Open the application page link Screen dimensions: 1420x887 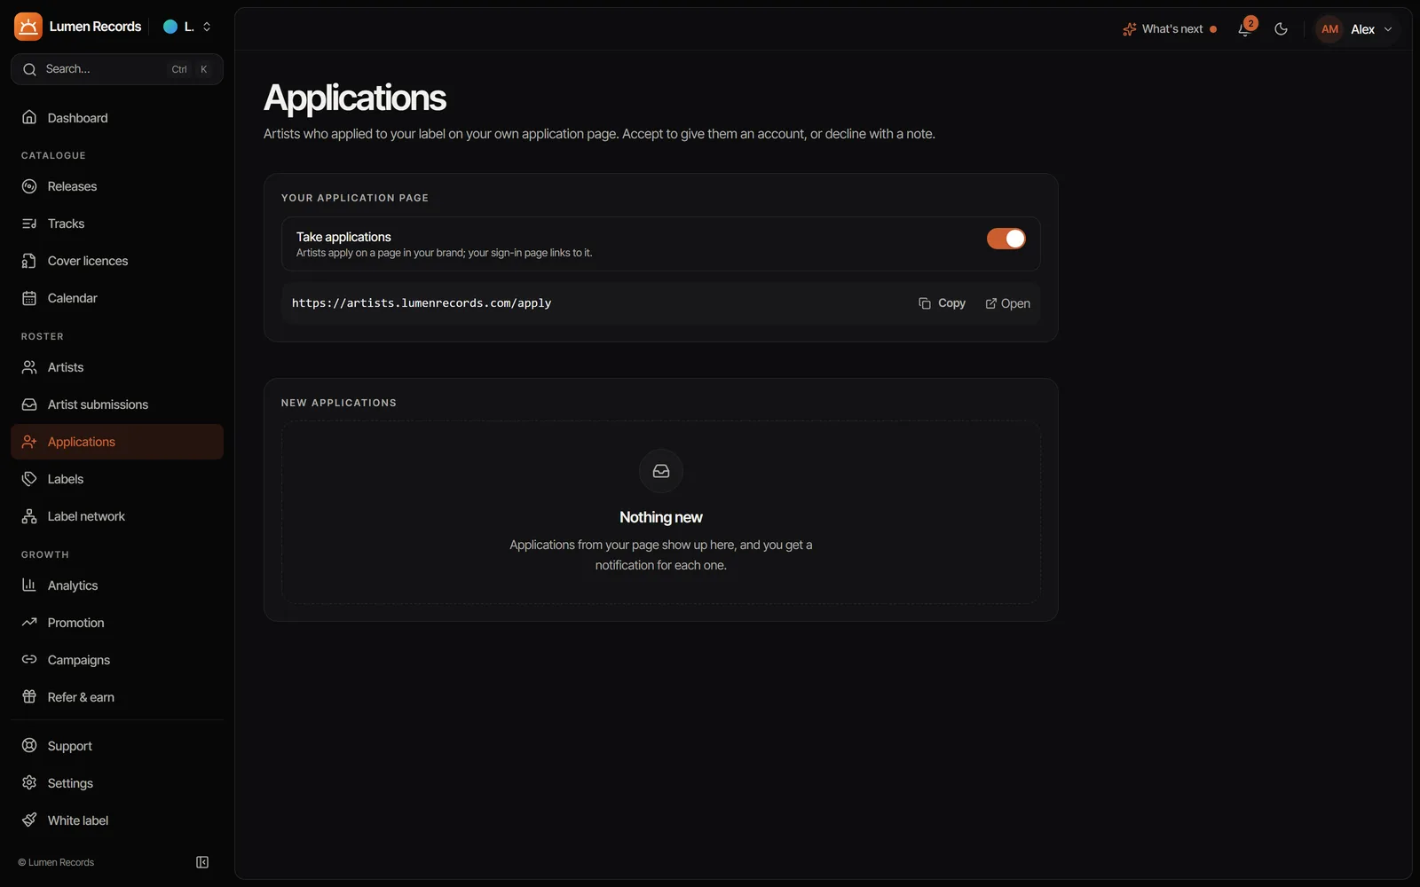coord(1007,303)
